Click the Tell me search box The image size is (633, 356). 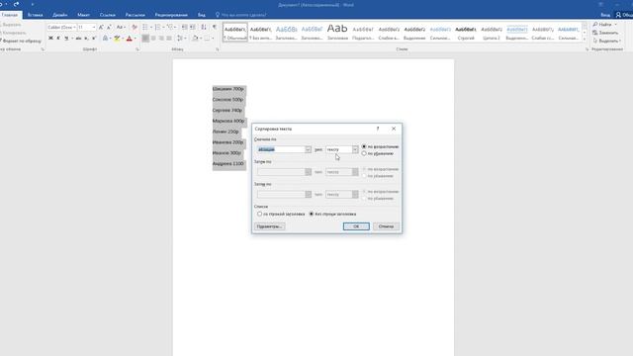[x=243, y=15]
